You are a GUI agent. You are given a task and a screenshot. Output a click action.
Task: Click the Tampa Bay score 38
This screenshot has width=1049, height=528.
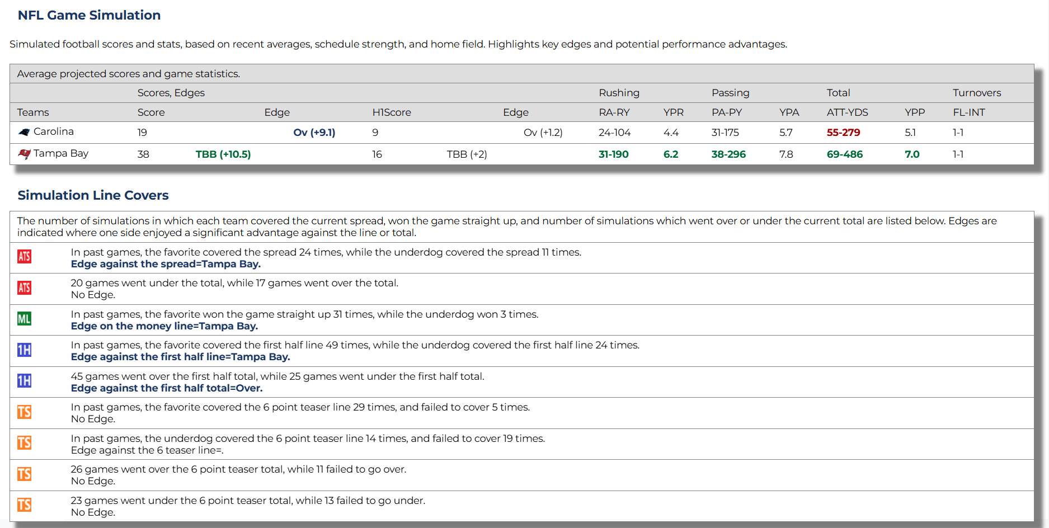(143, 154)
